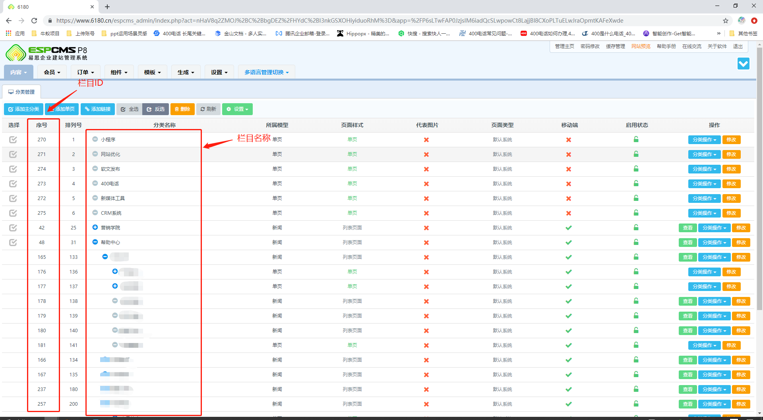Open a new browser tab
This screenshot has height=420, width=763.
107,7
